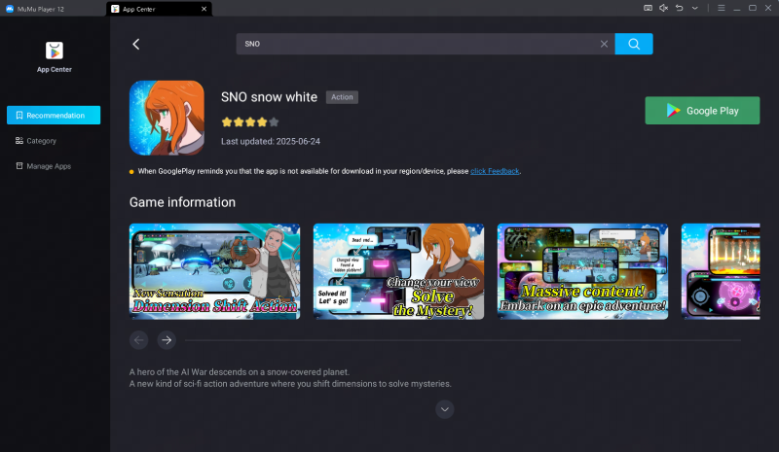Open the Dimension Shift Action screenshot

pyautogui.click(x=214, y=271)
